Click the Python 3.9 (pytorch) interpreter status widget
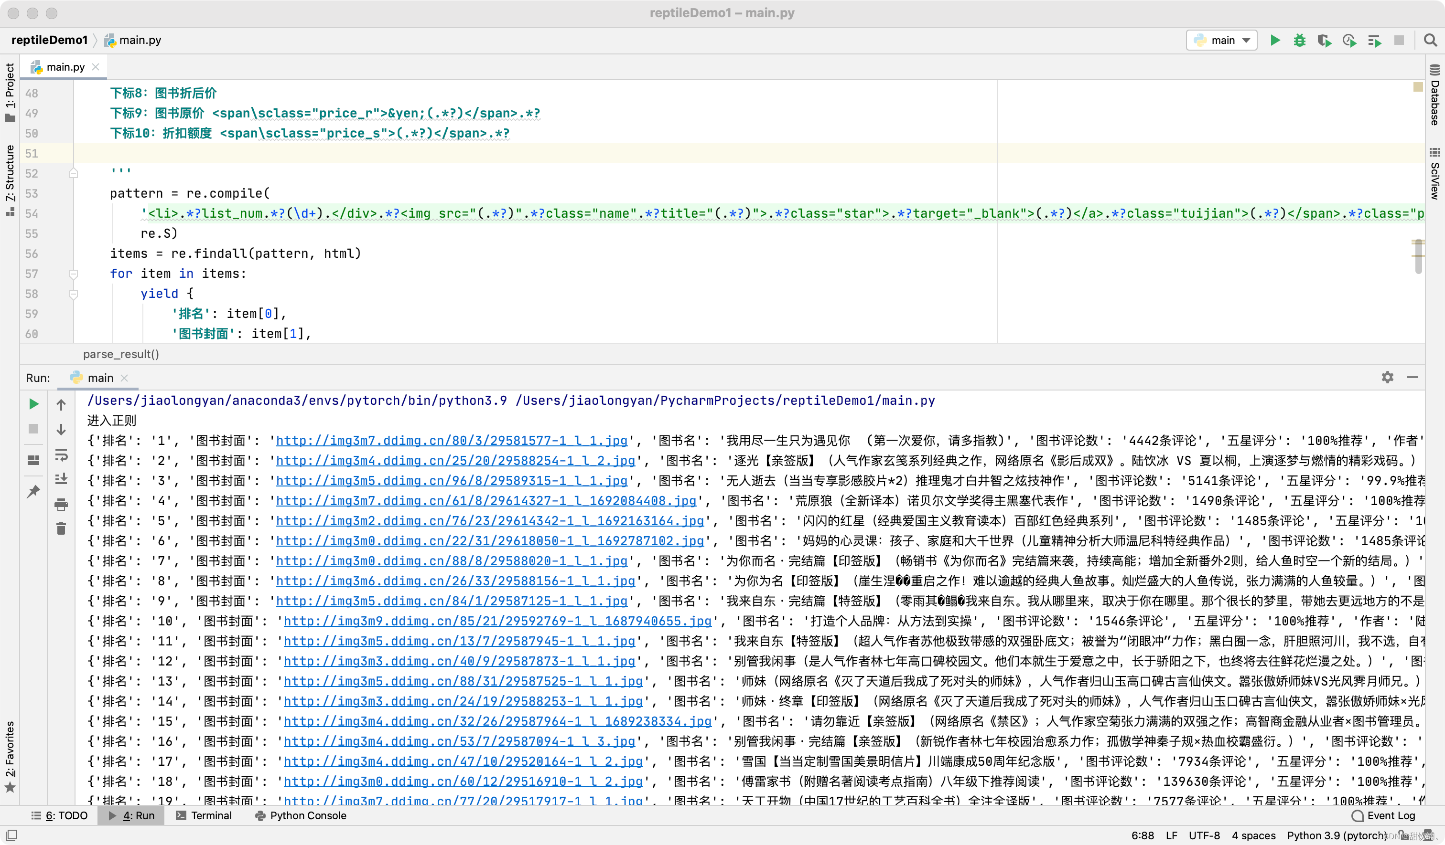 [1336, 835]
